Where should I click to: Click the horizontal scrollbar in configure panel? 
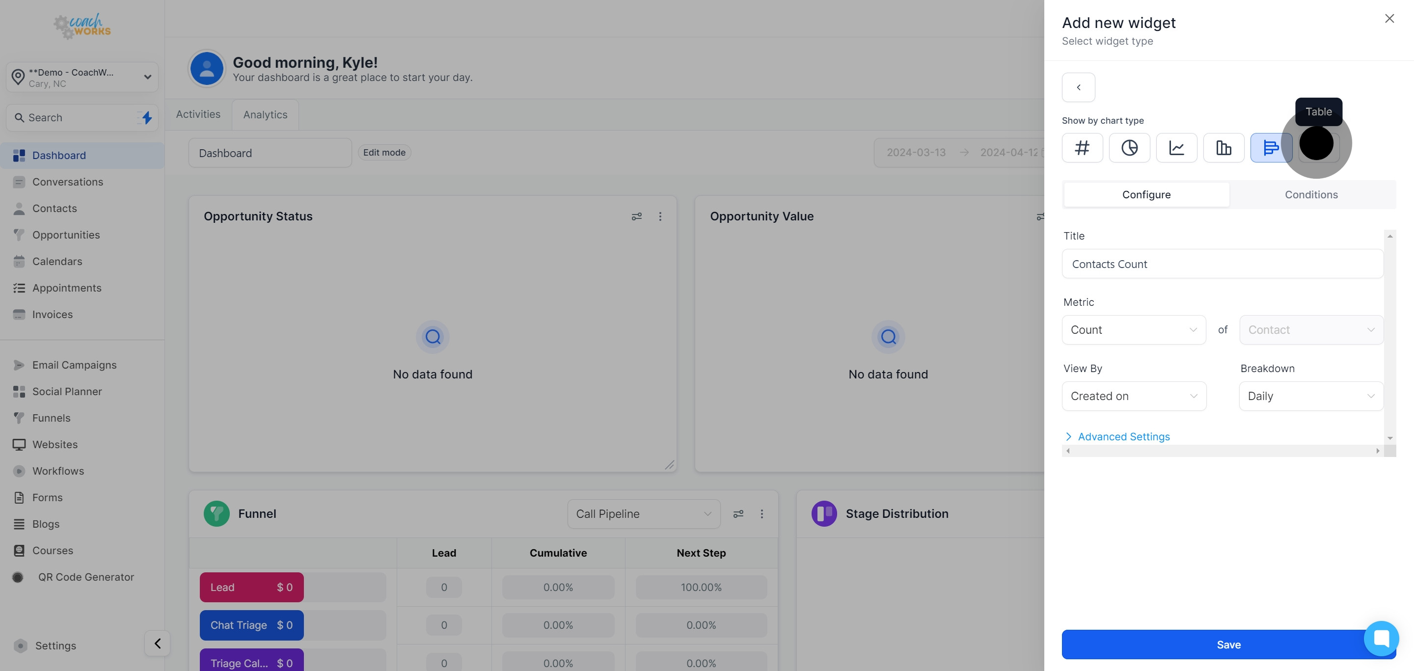(1222, 451)
